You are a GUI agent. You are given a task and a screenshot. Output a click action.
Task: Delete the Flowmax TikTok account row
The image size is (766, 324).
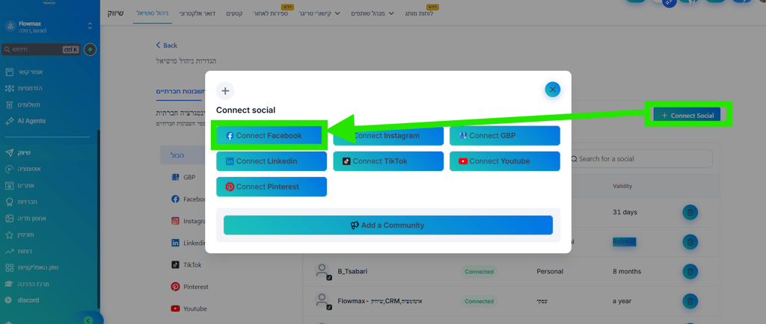tap(690, 301)
